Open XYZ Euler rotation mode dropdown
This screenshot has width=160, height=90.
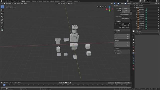point(122,48)
